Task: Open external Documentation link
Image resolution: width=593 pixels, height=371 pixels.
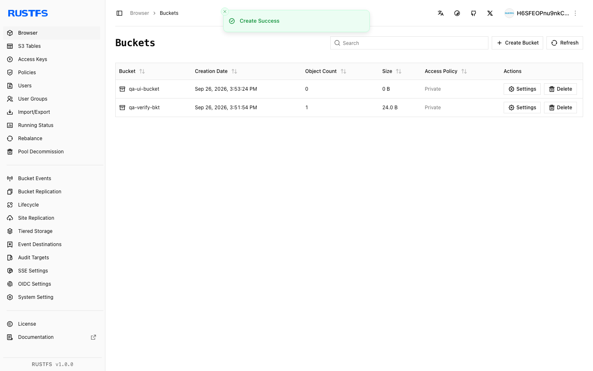Action: pos(51,337)
